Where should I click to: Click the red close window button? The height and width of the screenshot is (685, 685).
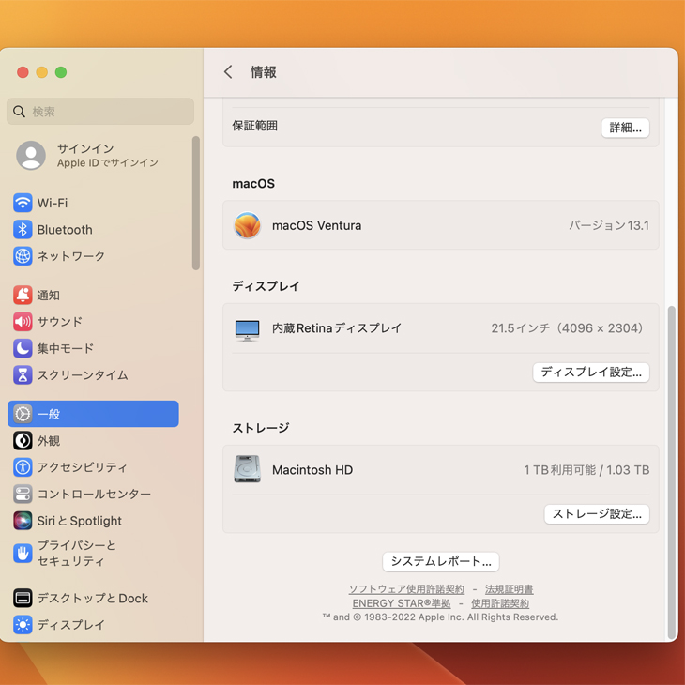(23, 72)
